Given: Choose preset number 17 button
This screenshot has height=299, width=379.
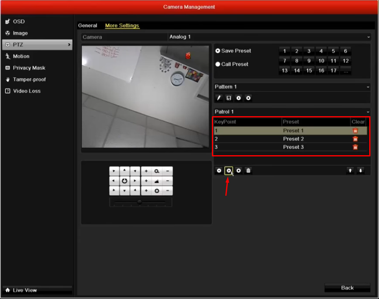Looking at the screenshot, I should point(333,71).
